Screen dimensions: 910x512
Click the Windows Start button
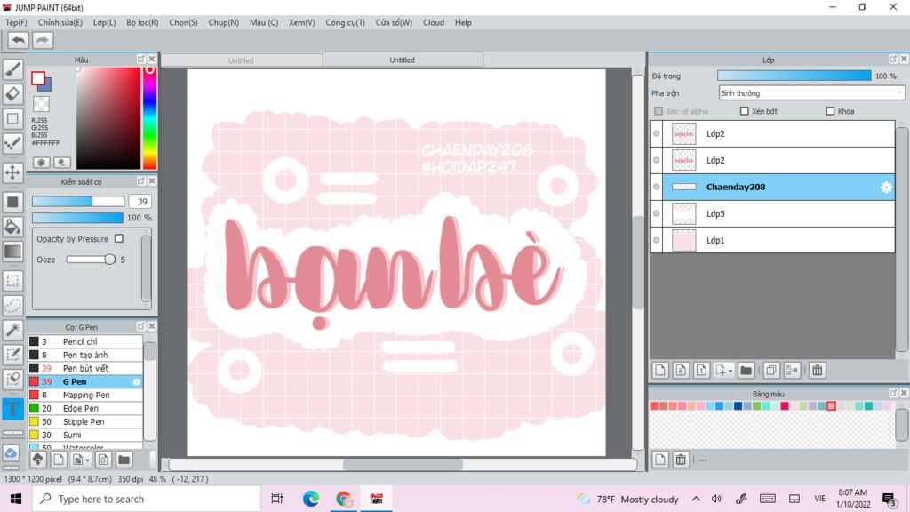[16, 499]
